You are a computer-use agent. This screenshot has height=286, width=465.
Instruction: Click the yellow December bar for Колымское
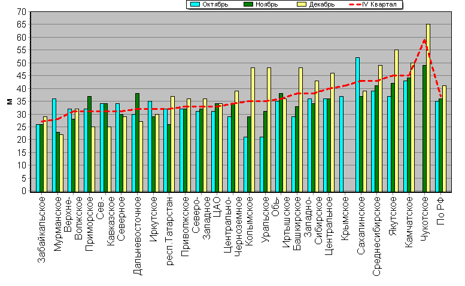click(x=253, y=130)
